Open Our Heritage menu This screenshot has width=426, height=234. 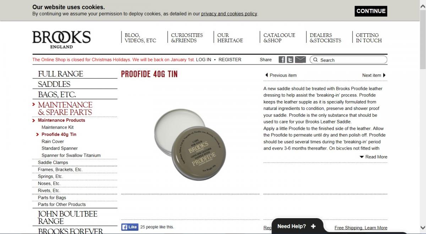pyautogui.click(x=230, y=38)
